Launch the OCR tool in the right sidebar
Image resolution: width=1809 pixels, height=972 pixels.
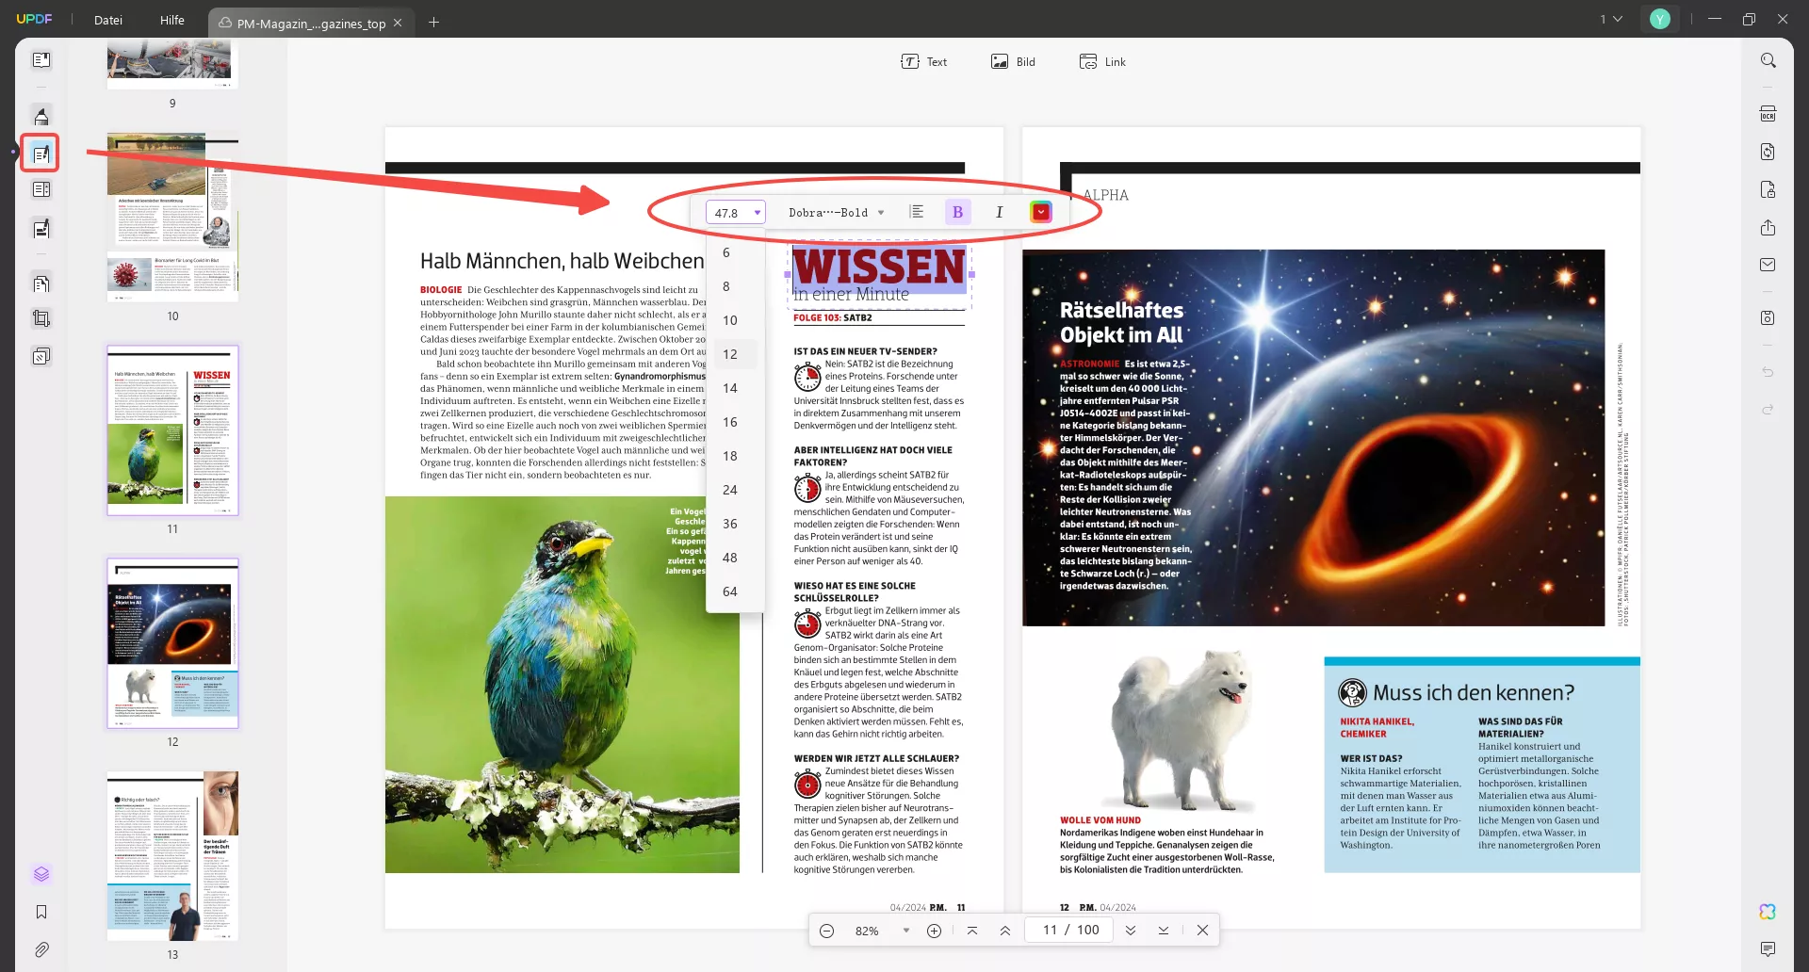point(1768,113)
